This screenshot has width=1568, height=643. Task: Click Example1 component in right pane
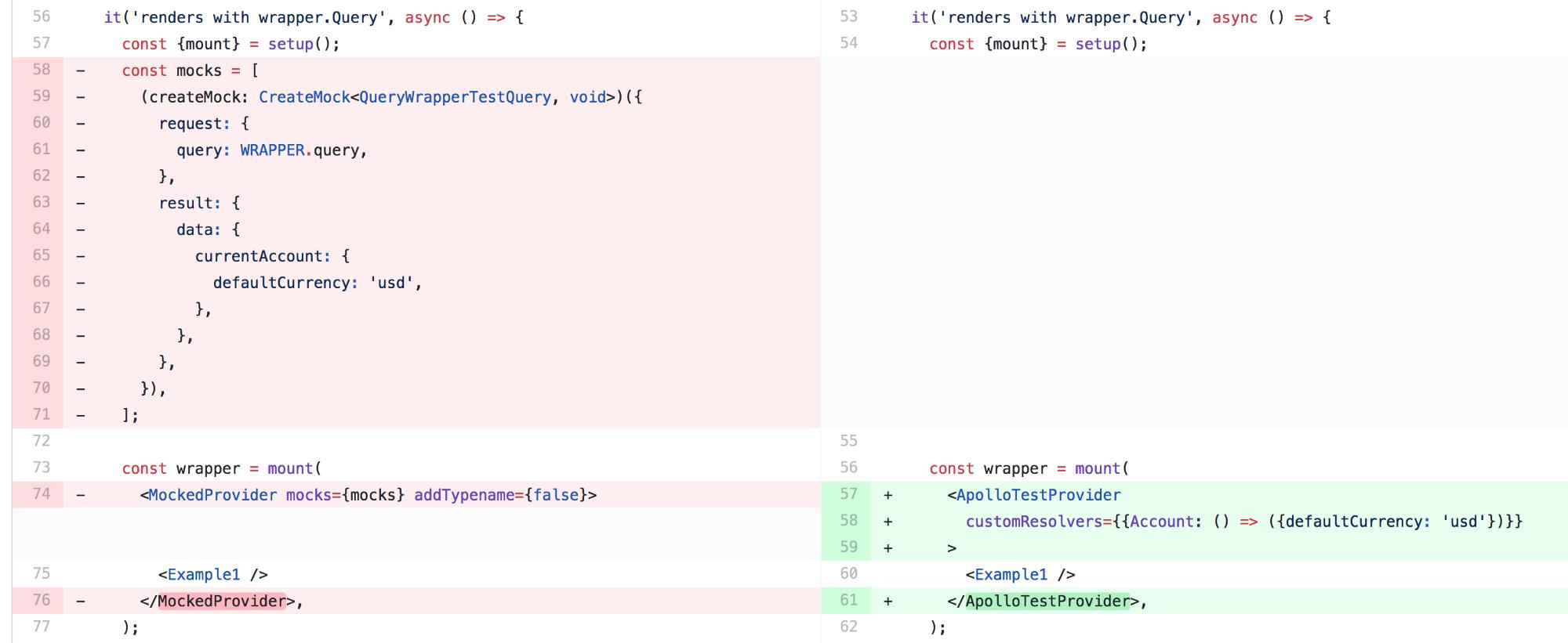[x=1011, y=575]
